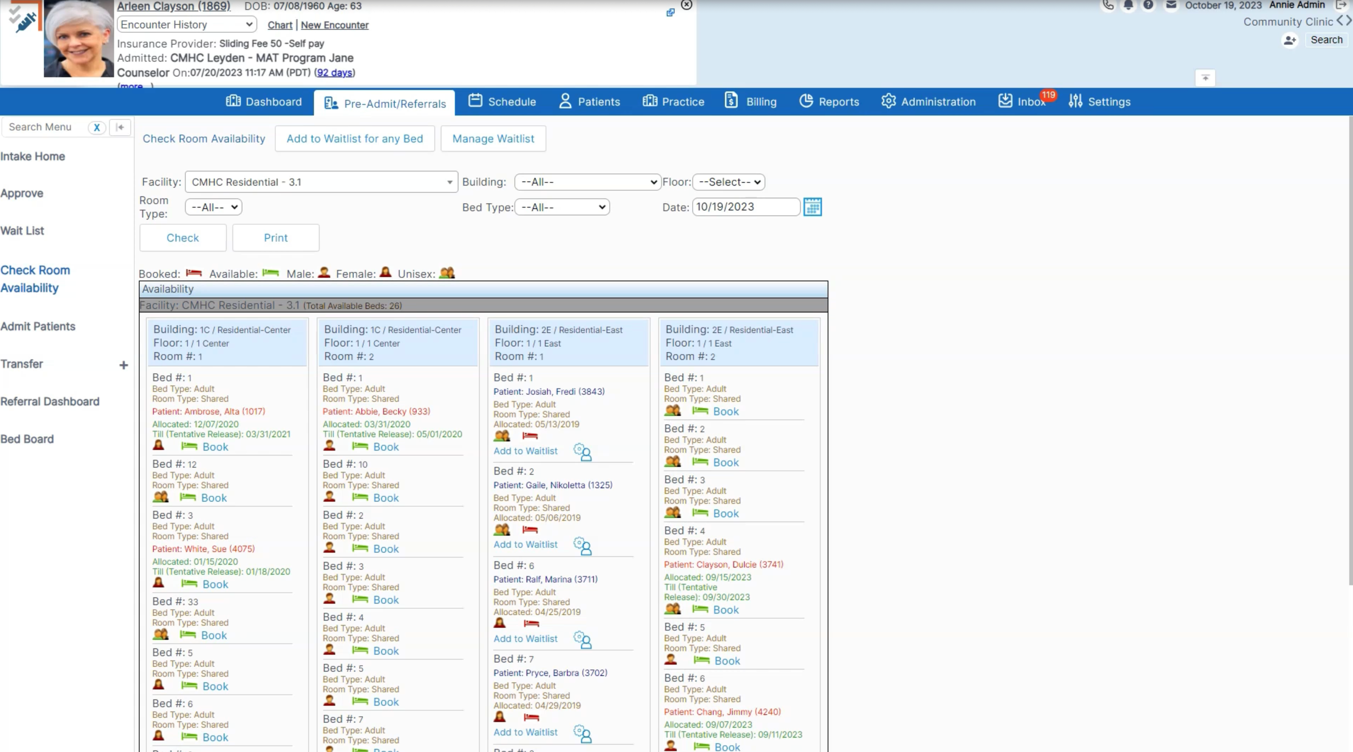The height and width of the screenshot is (752, 1353).
Task: Click inside the Date input field
Action: [x=746, y=207]
